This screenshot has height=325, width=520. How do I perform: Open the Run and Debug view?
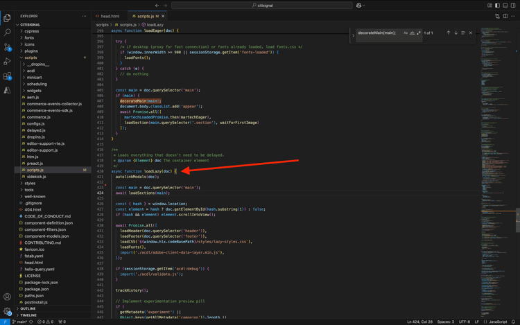click(8, 62)
